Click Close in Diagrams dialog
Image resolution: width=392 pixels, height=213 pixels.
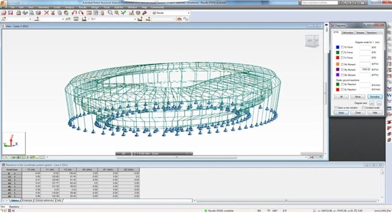click(358, 113)
